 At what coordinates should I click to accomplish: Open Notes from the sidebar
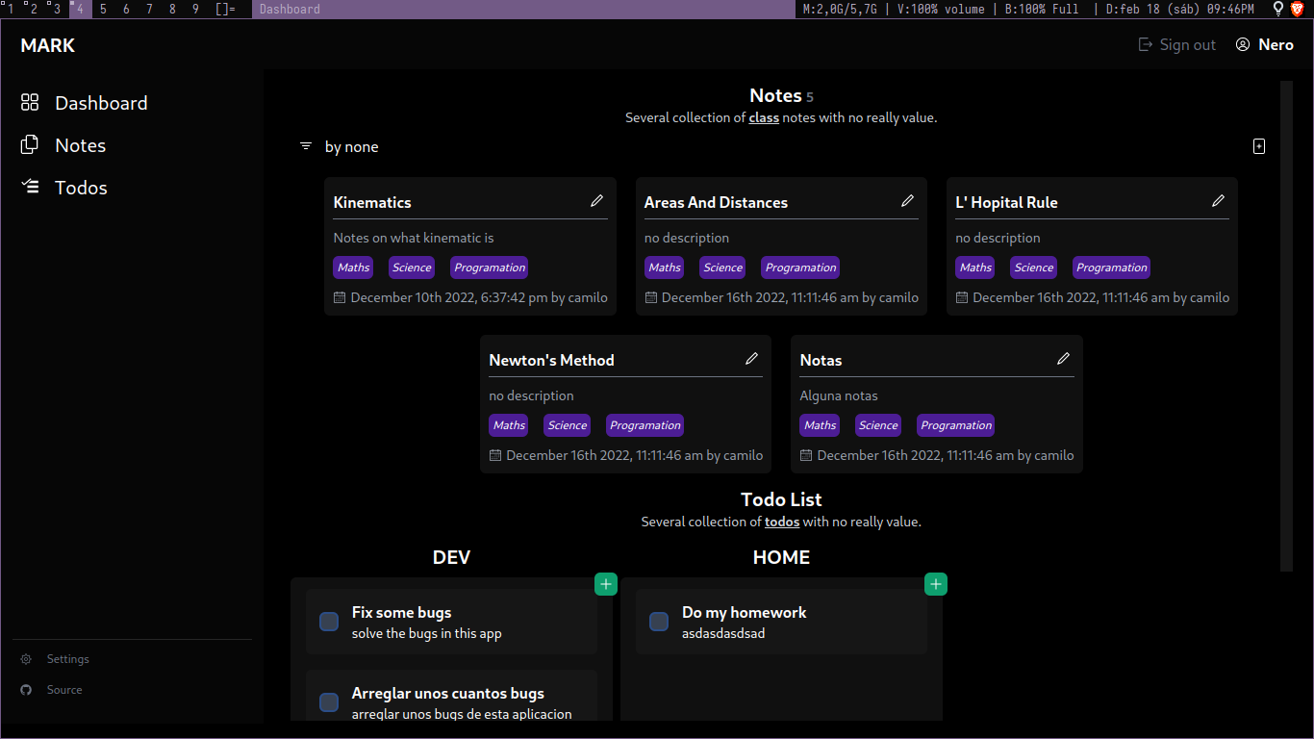[x=80, y=145]
